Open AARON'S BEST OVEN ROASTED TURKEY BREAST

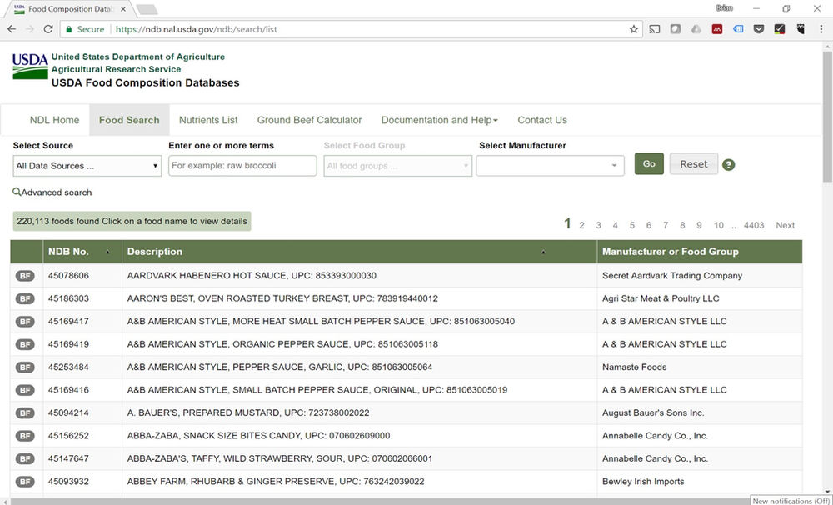coord(282,298)
